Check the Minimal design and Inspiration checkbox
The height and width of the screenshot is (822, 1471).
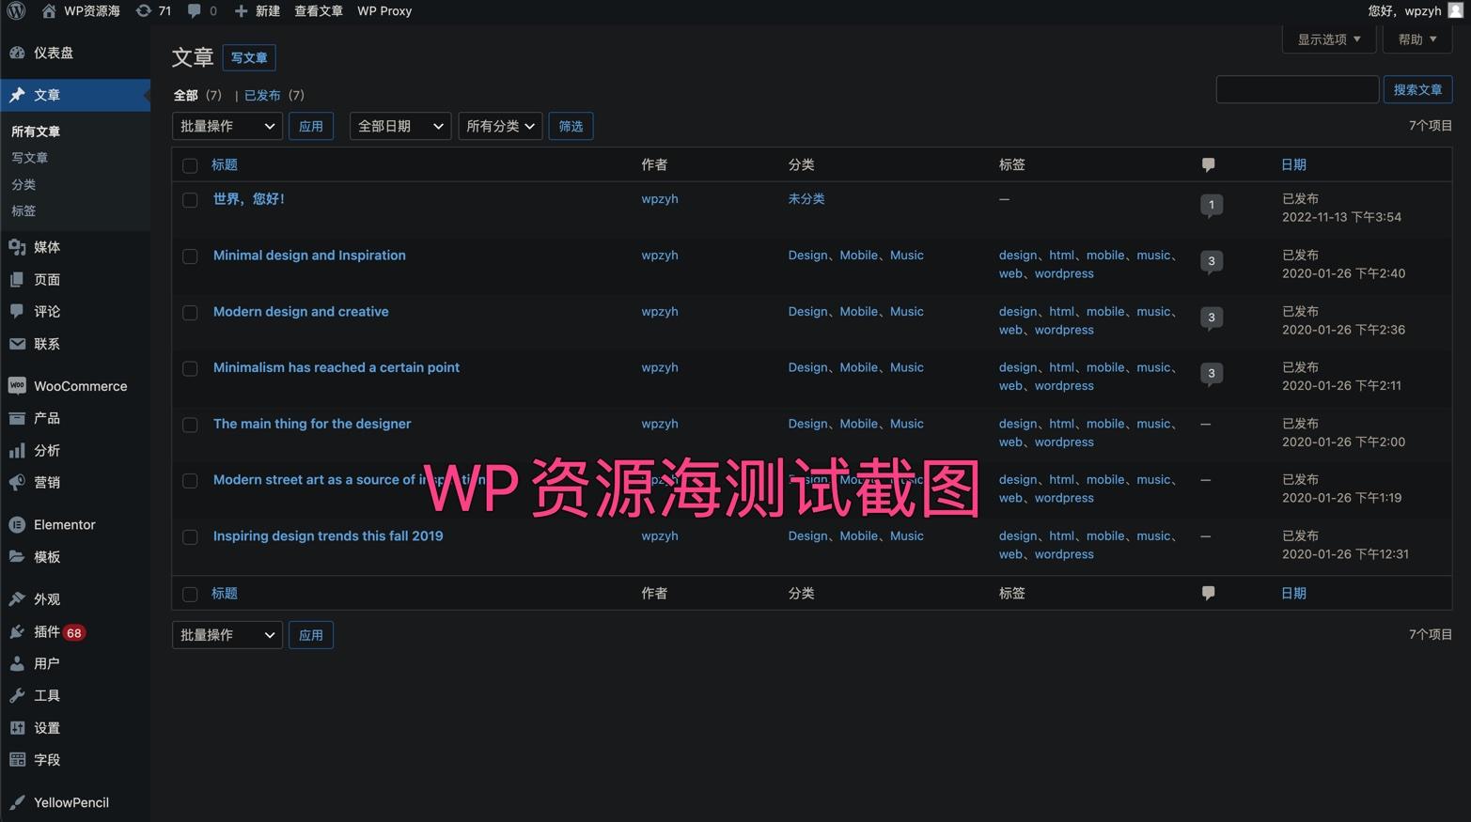[190, 256]
